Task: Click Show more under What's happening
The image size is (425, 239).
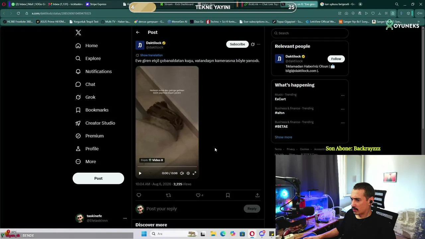Action: tap(284, 137)
